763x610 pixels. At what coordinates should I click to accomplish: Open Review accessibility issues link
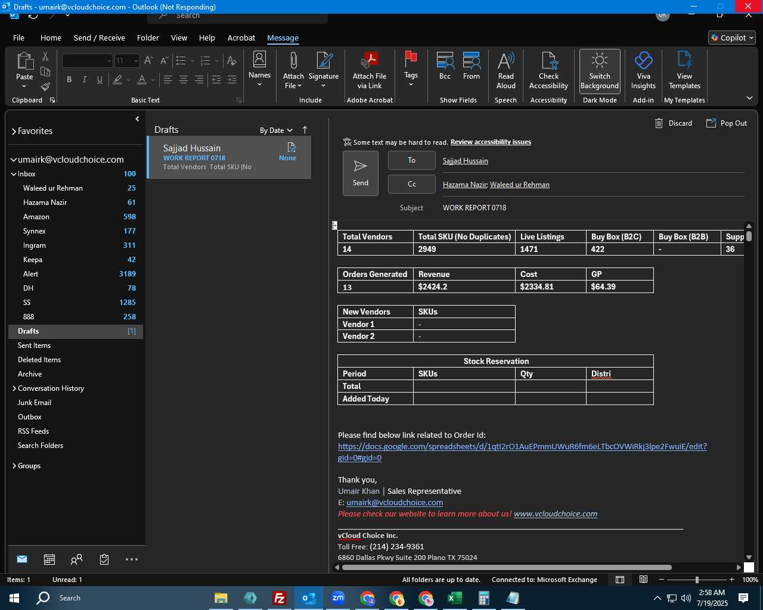[491, 142]
